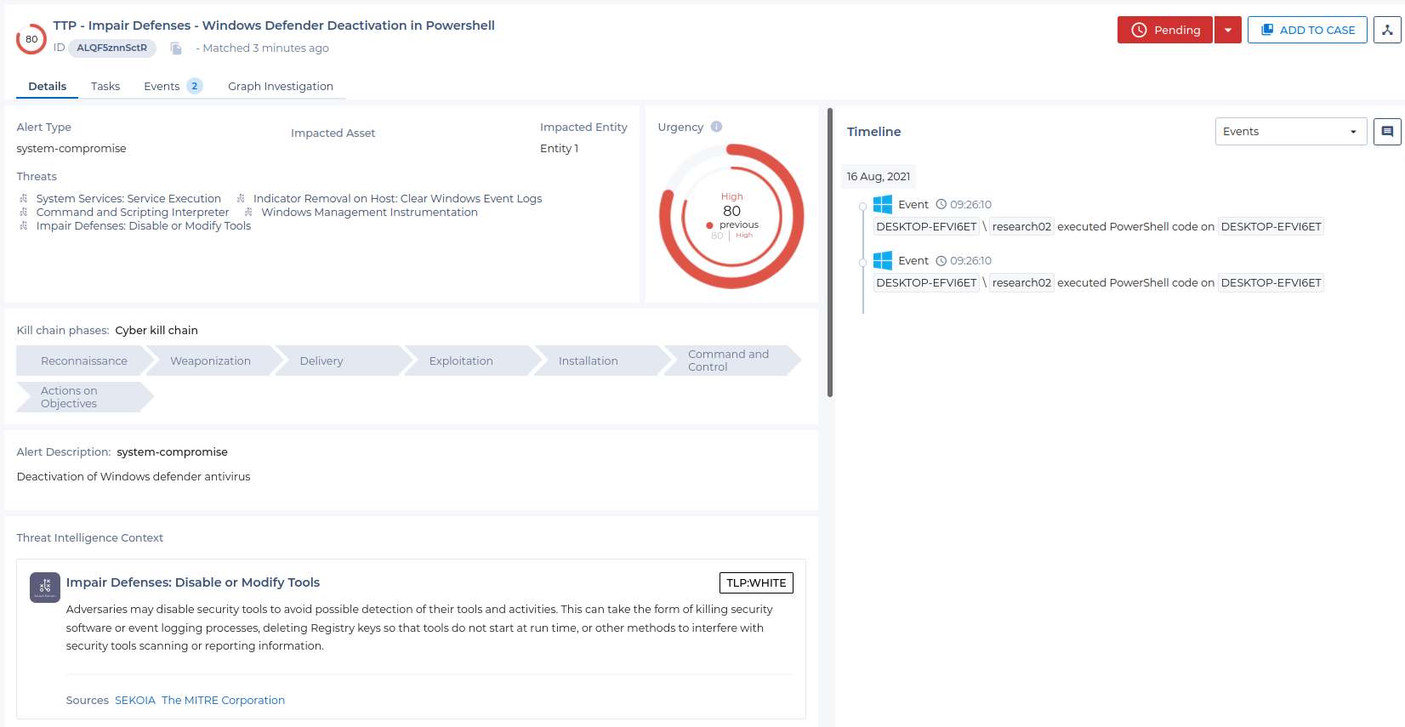1405x727 pixels.
Task: Click the Urgency info icon
Action: pyautogui.click(x=716, y=127)
